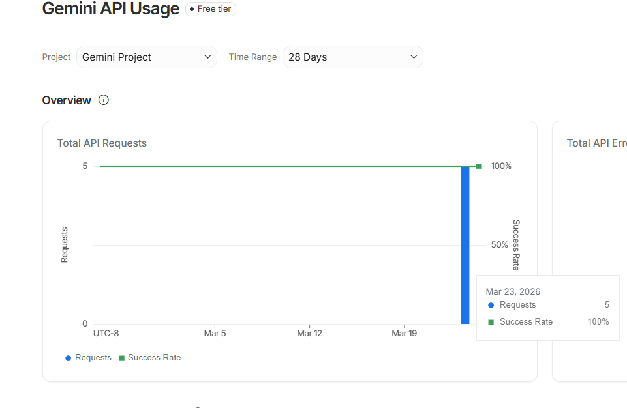Screen dimensions: 627x408
Task: Click the vertical Success Rate axis title
Action: click(x=516, y=245)
